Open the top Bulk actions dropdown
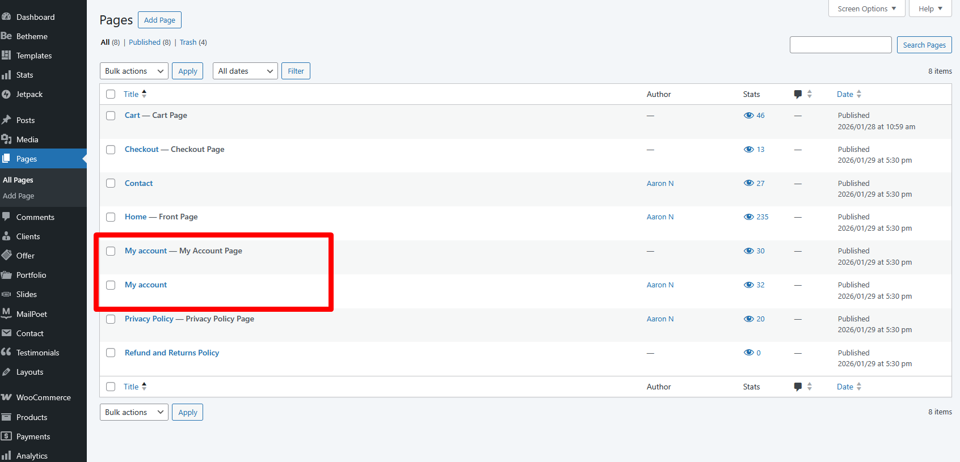Viewport: 960px width, 462px height. pos(134,71)
